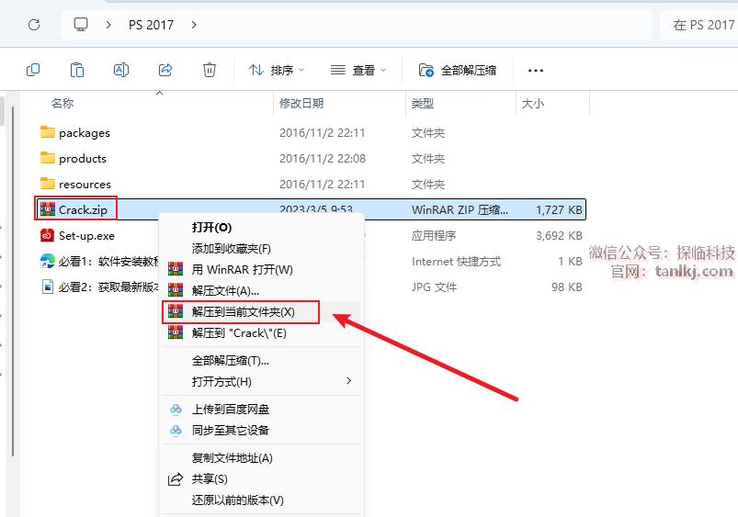Expand chevron after PS 2017 breadcrumb
The image size is (738, 517).
(x=194, y=25)
